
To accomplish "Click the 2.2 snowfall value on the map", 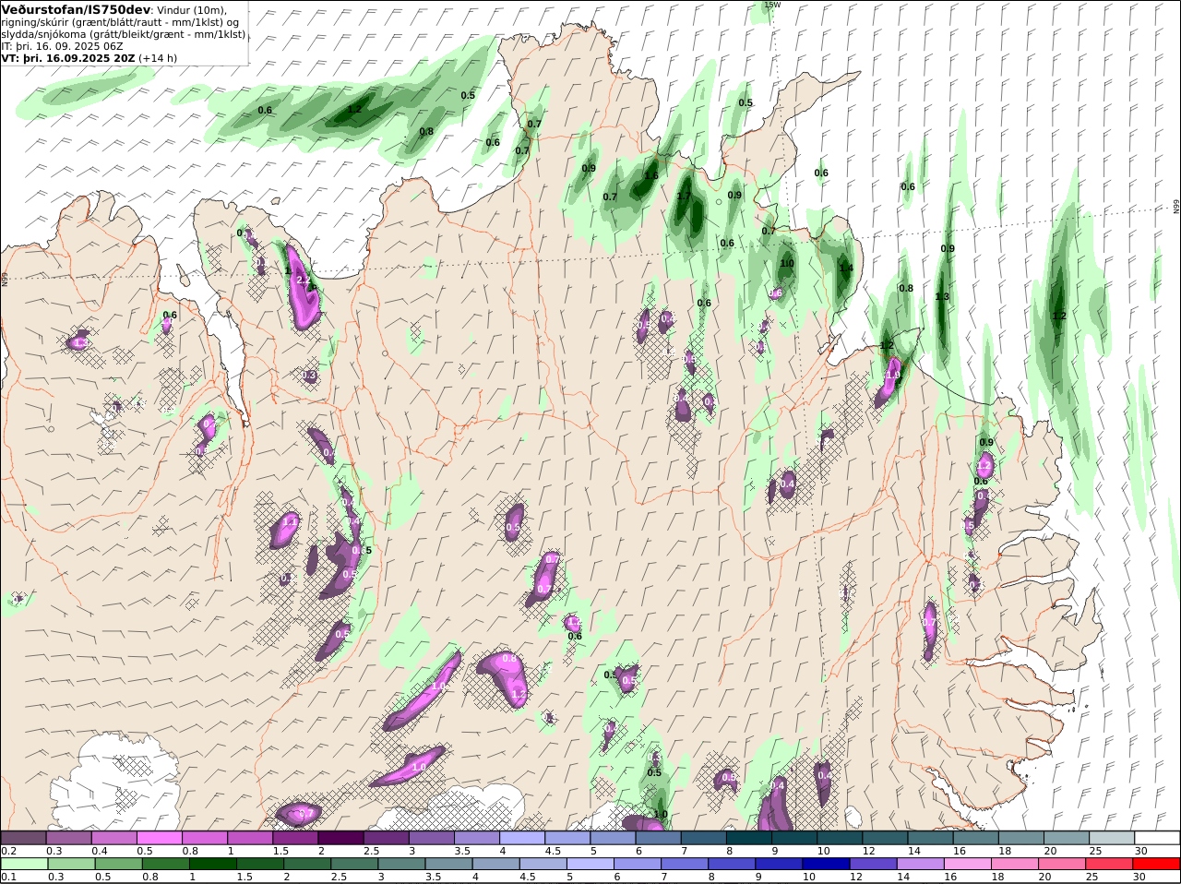I will 303,280.
